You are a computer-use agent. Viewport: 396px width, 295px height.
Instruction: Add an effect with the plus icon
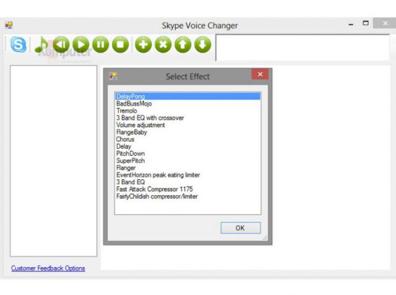[143, 45]
